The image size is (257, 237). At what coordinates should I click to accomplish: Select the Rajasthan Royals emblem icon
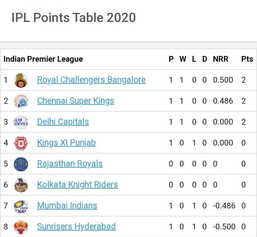(21, 163)
